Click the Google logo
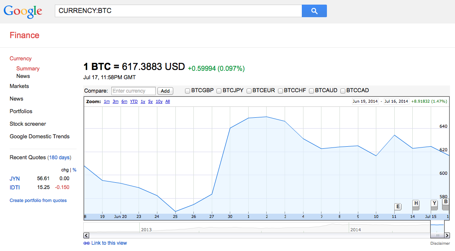The image size is (455, 251). click(23, 11)
